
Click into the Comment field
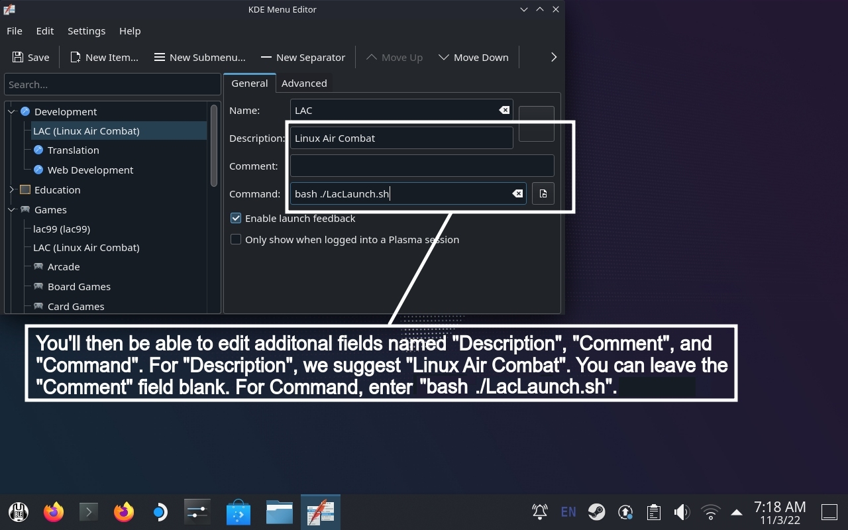click(422, 166)
